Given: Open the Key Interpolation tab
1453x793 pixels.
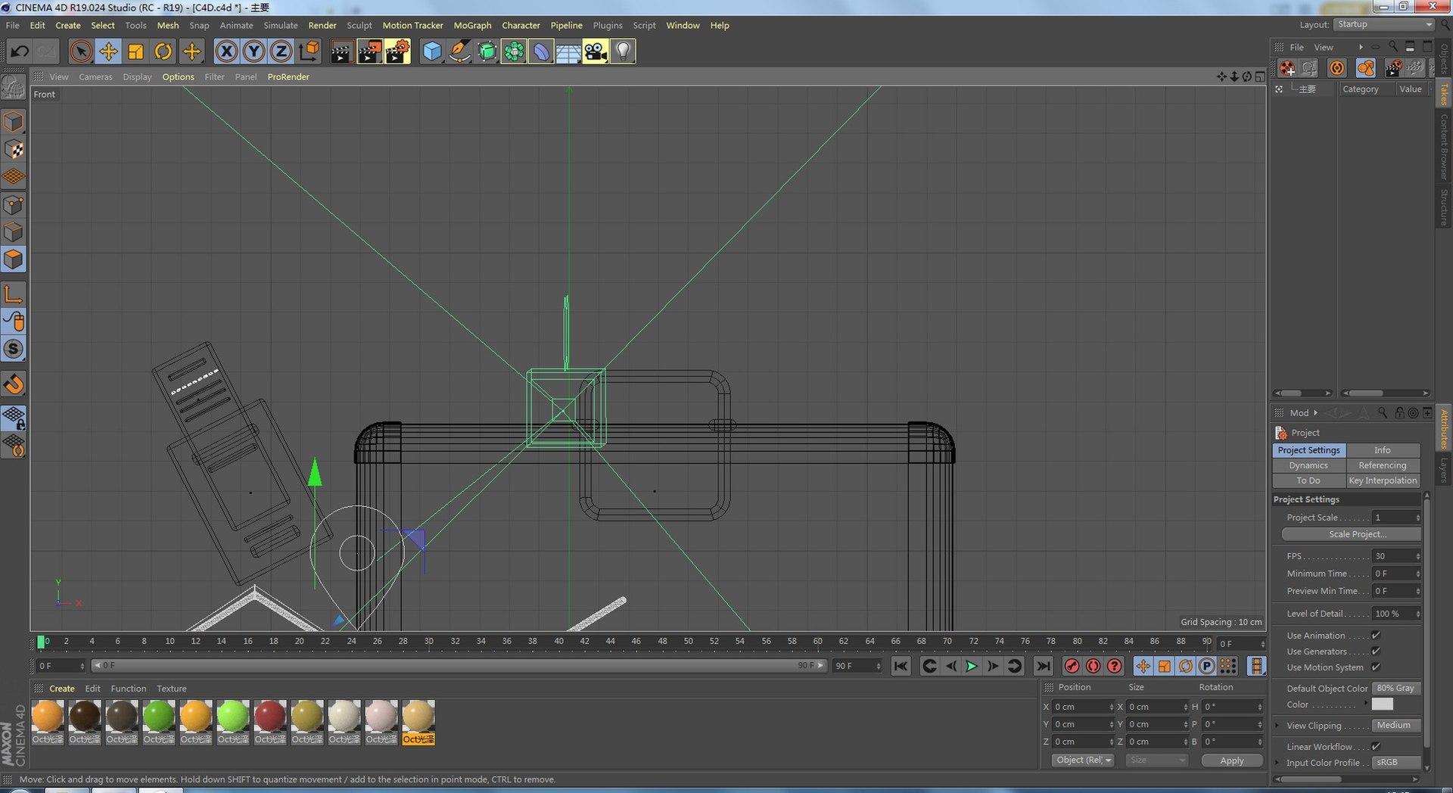Looking at the screenshot, I should click(1383, 480).
